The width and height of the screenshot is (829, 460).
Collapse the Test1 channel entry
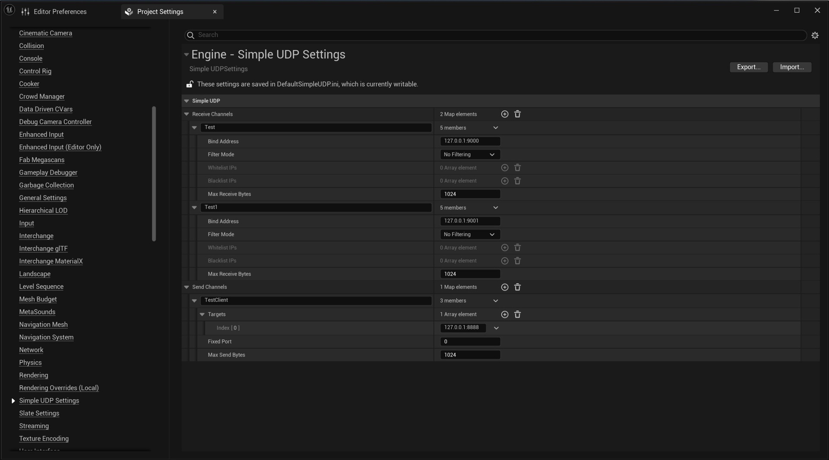pyautogui.click(x=194, y=208)
